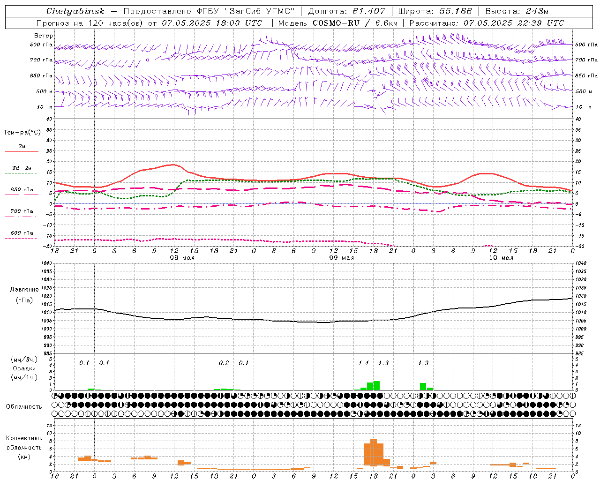Image resolution: width=600 pixels, height=480 pixels.
Task: Click 'Рассчитано: 07.05.2025 22:39 UTC' timestamp
Action: tap(487, 23)
